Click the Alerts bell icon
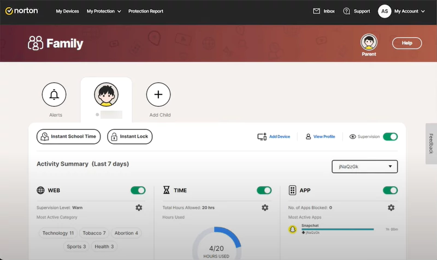 54,95
